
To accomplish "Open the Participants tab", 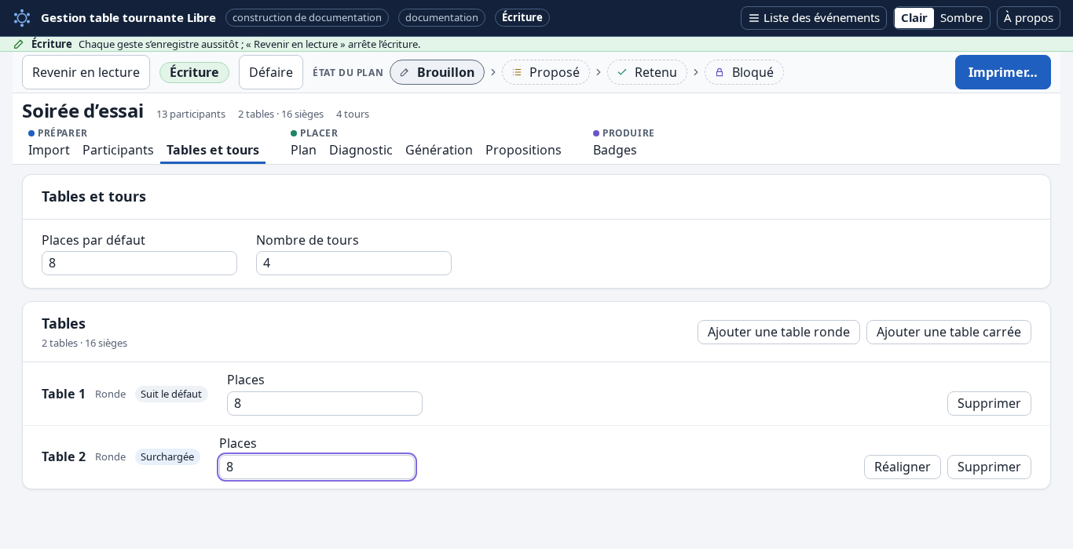I will point(118,150).
